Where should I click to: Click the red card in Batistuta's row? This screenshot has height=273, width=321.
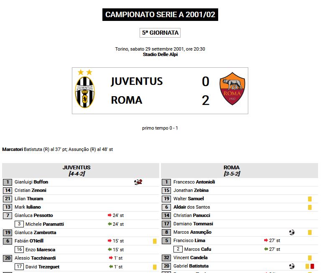tap(312, 266)
